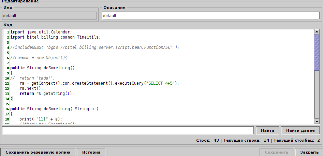Click line number 16 in the gutter
Viewport: 323px width, 156px height.
pyautogui.click(x=7, y=109)
